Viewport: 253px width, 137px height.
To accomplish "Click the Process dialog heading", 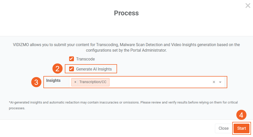I will coord(126,13).
